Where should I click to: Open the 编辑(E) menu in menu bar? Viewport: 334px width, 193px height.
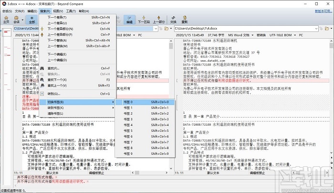[x=32, y=11]
